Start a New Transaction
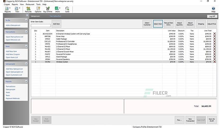221x128 pixels. point(190,120)
